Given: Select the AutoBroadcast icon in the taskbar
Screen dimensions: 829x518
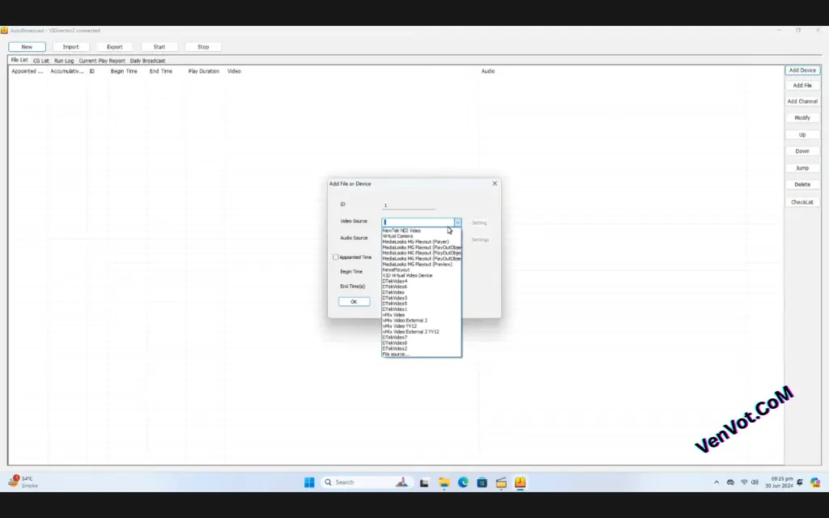Looking at the screenshot, I should (521, 482).
